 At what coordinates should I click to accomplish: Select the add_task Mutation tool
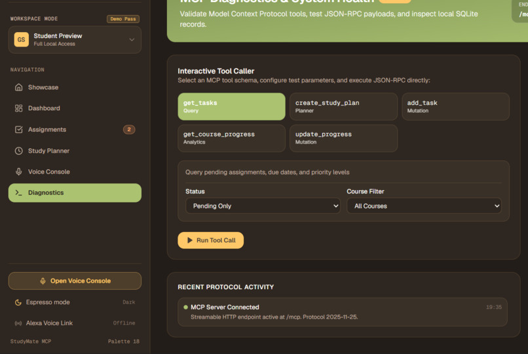tap(455, 106)
